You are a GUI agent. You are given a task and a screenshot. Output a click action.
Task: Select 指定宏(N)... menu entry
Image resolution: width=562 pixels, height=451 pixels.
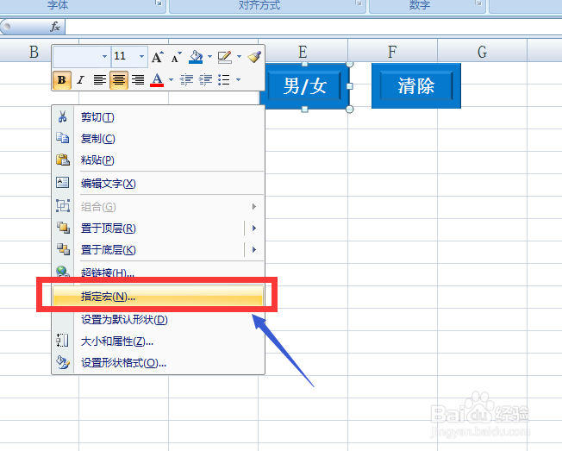coord(158,296)
